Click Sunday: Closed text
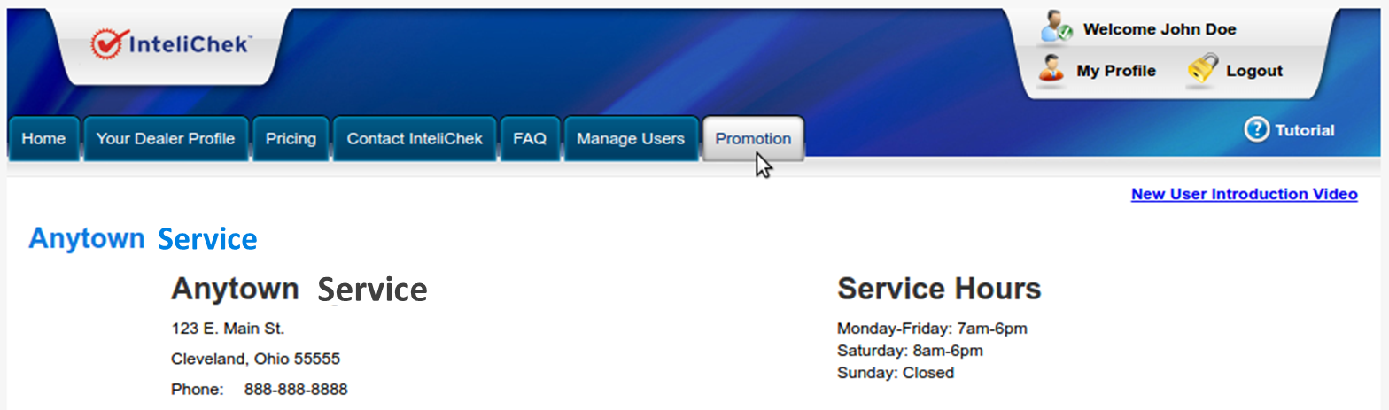The image size is (1389, 410). [x=896, y=373]
